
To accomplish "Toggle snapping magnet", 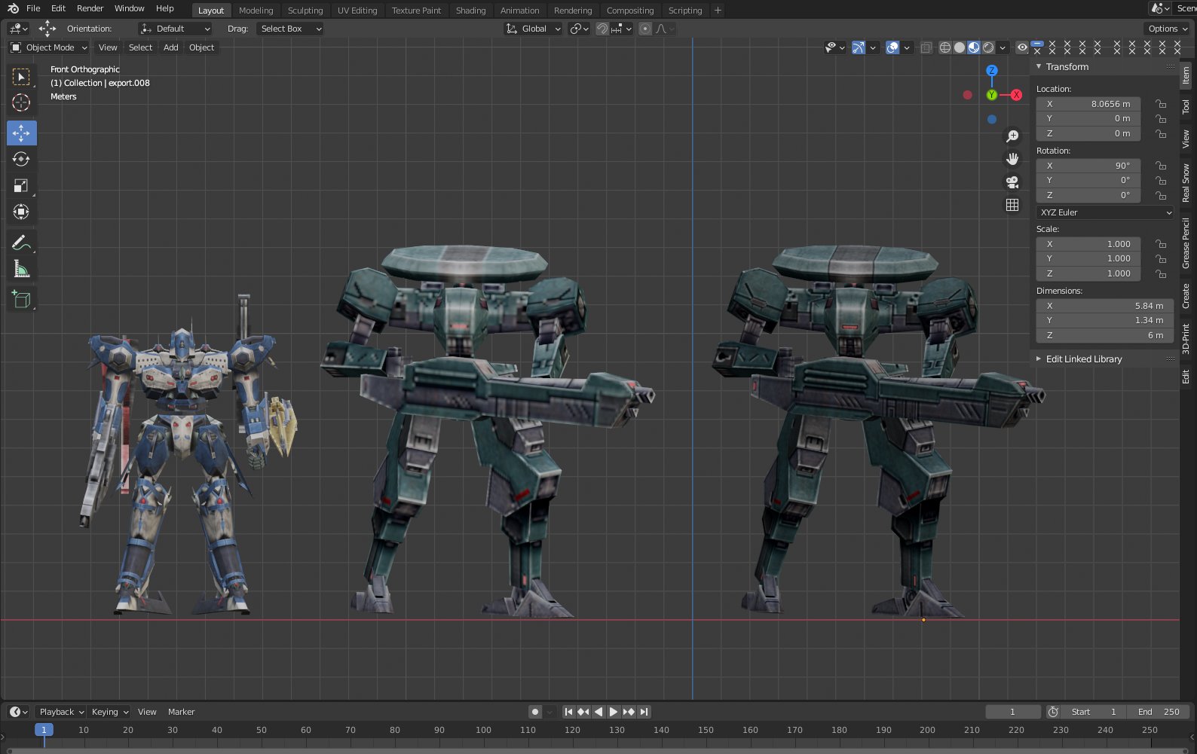I will (602, 29).
